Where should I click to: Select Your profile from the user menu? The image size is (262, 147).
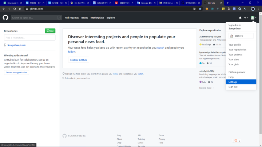point(241,45)
